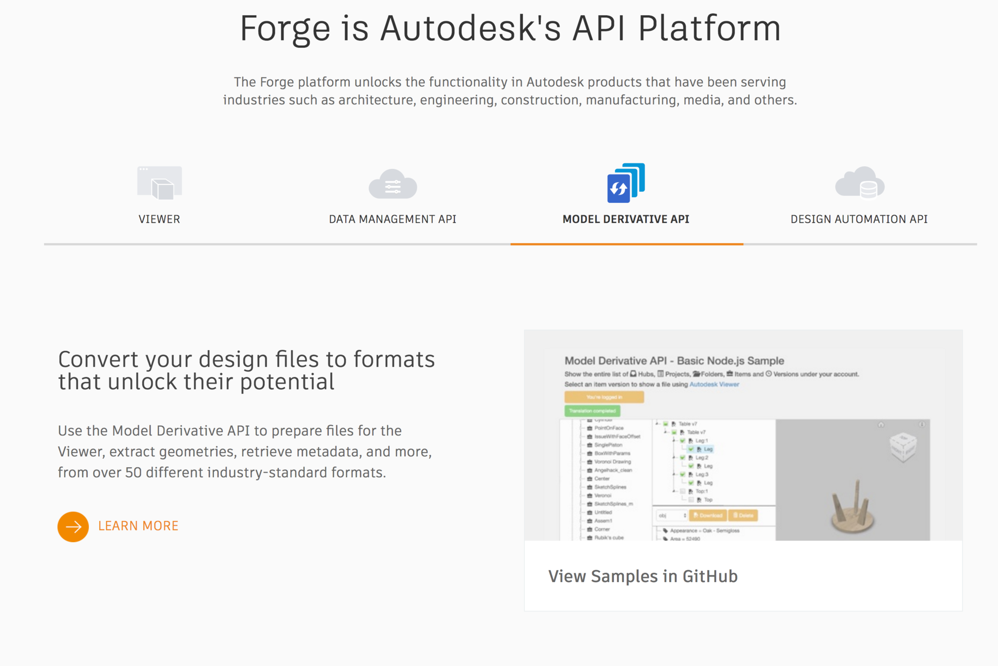Click the Viewer cube icon

tap(160, 183)
